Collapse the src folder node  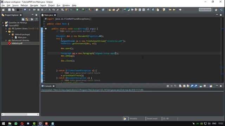pyautogui.click(x=6, y=31)
